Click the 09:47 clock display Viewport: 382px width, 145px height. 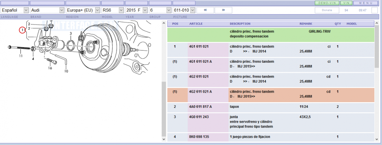pos(363,10)
